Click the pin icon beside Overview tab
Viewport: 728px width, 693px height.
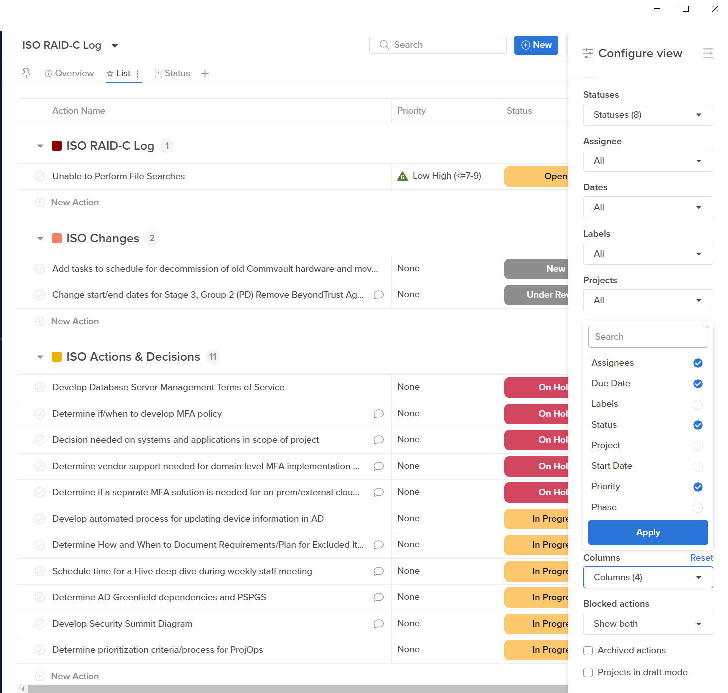26,73
